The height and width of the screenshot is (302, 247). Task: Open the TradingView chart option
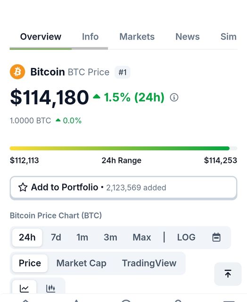coord(149,263)
